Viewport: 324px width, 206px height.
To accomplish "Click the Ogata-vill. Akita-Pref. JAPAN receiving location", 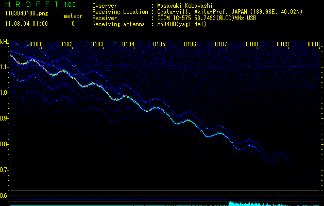I will [230, 12].
